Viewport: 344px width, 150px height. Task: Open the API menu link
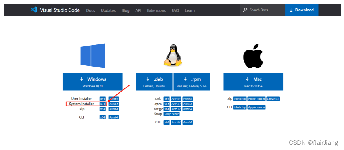point(138,10)
